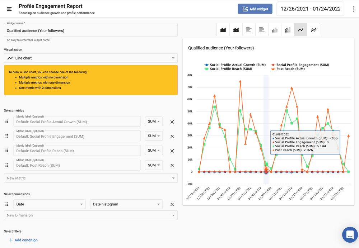The width and height of the screenshot is (359, 248).
Task: Expand the Date histogram dropdown
Action: [126, 204]
